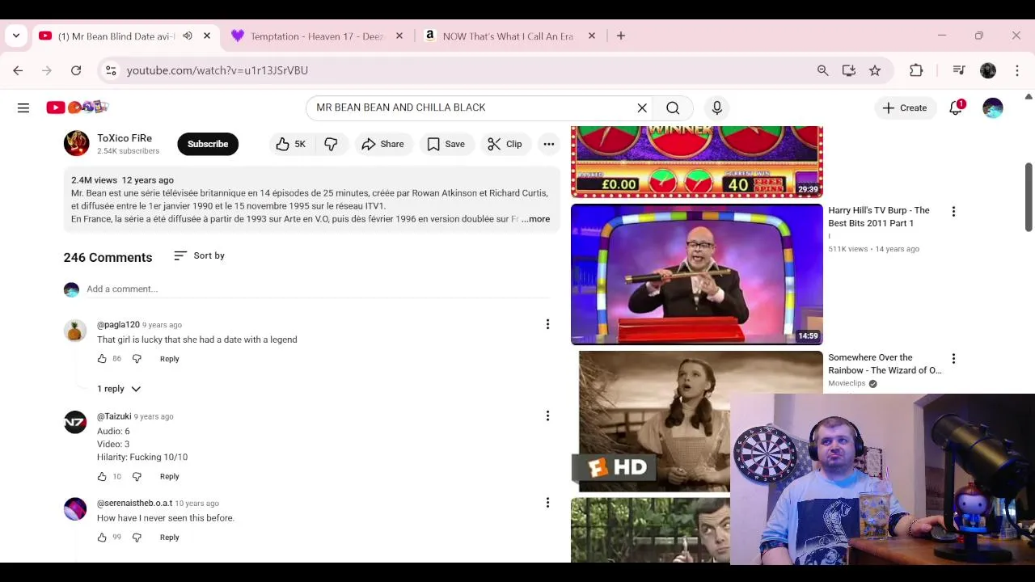1035x582 pixels.
Task: Like pagla120's comment with 86 likes
Action: click(x=102, y=359)
